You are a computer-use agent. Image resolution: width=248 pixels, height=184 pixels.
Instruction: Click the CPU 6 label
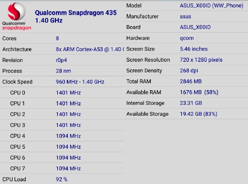[x=18, y=158]
